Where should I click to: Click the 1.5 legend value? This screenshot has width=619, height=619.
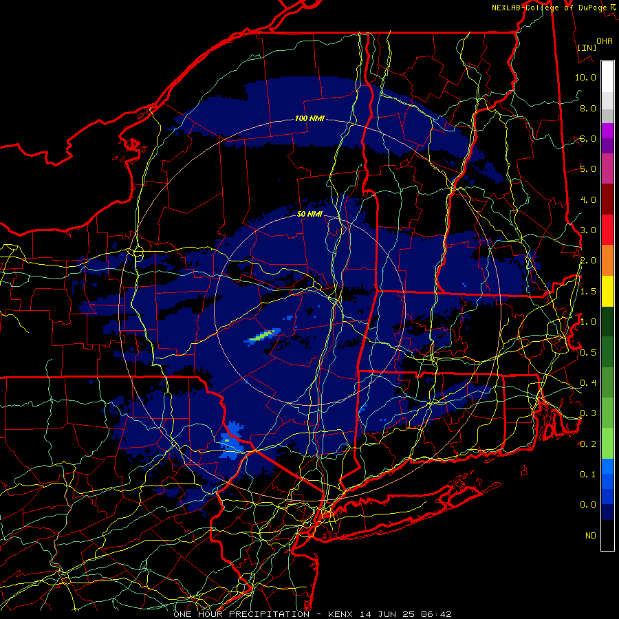588,292
